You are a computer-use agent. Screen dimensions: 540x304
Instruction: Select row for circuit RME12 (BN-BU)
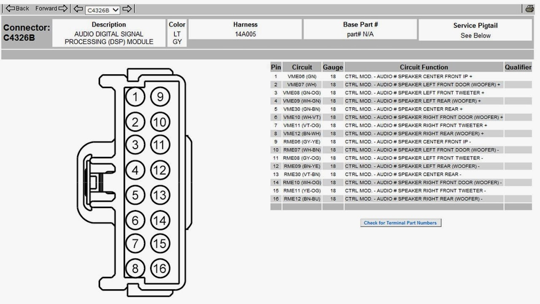[x=401, y=199]
